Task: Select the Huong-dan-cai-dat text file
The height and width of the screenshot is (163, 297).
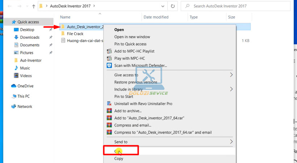Action: [85, 41]
